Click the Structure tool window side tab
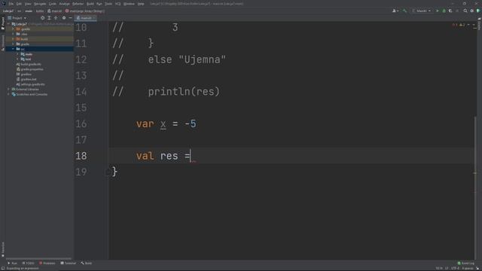Image resolution: width=482 pixels, height=271 pixels. (3, 42)
